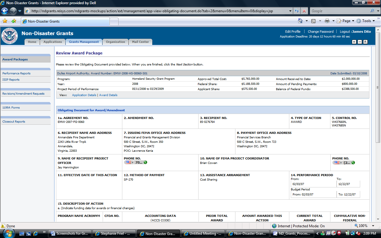381x238 pixels.
Task: Click the increase text size plus icon
Action: [x=354, y=42]
